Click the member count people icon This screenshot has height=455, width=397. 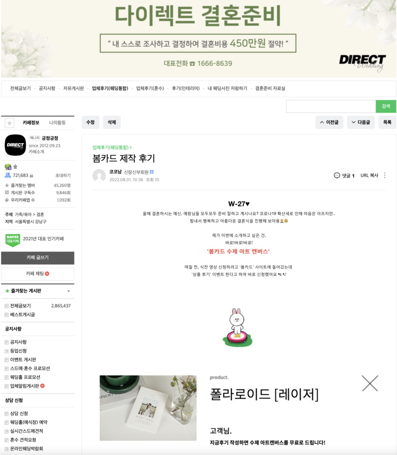pos(8,175)
